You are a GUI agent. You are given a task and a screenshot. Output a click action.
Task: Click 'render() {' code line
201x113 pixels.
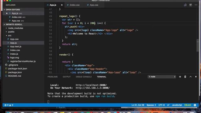[66, 55]
